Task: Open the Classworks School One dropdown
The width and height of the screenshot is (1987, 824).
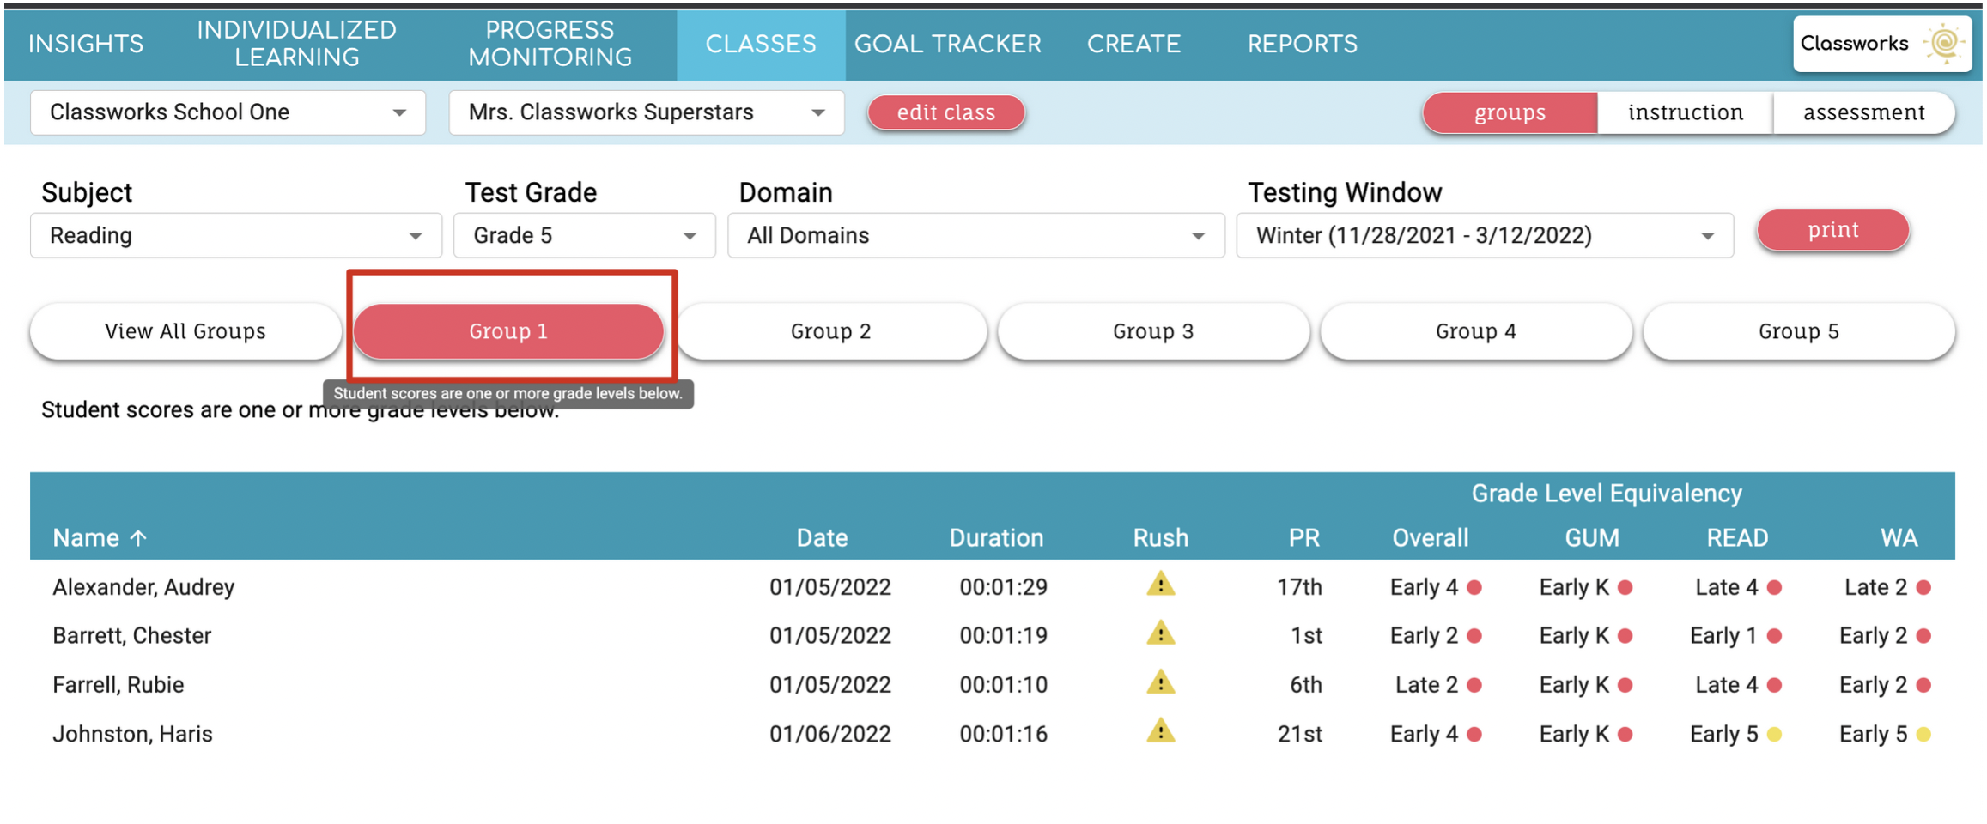Action: click(x=228, y=112)
